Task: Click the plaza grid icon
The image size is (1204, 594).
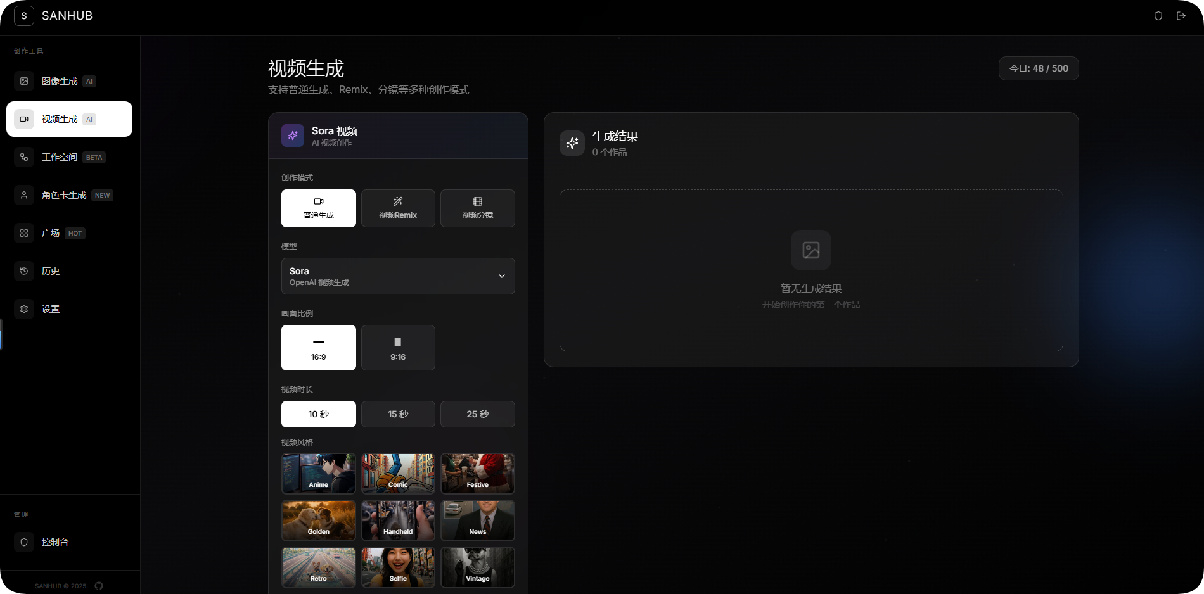Action: pyautogui.click(x=24, y=233)
